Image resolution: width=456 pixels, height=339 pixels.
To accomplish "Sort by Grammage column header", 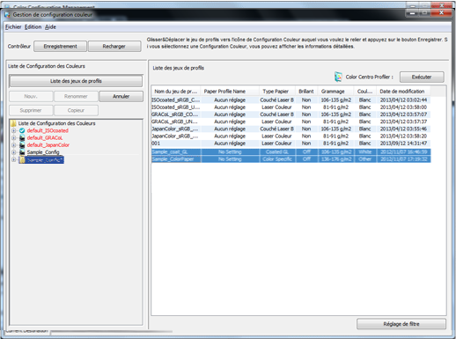I will pyautogui.click(x=335, y=92).
